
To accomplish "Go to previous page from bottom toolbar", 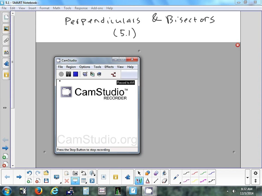I will coord(7,177).
